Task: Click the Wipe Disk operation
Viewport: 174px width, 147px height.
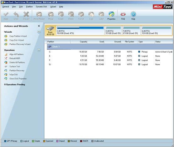Action: pyautogui.click(x=14, y=74)
